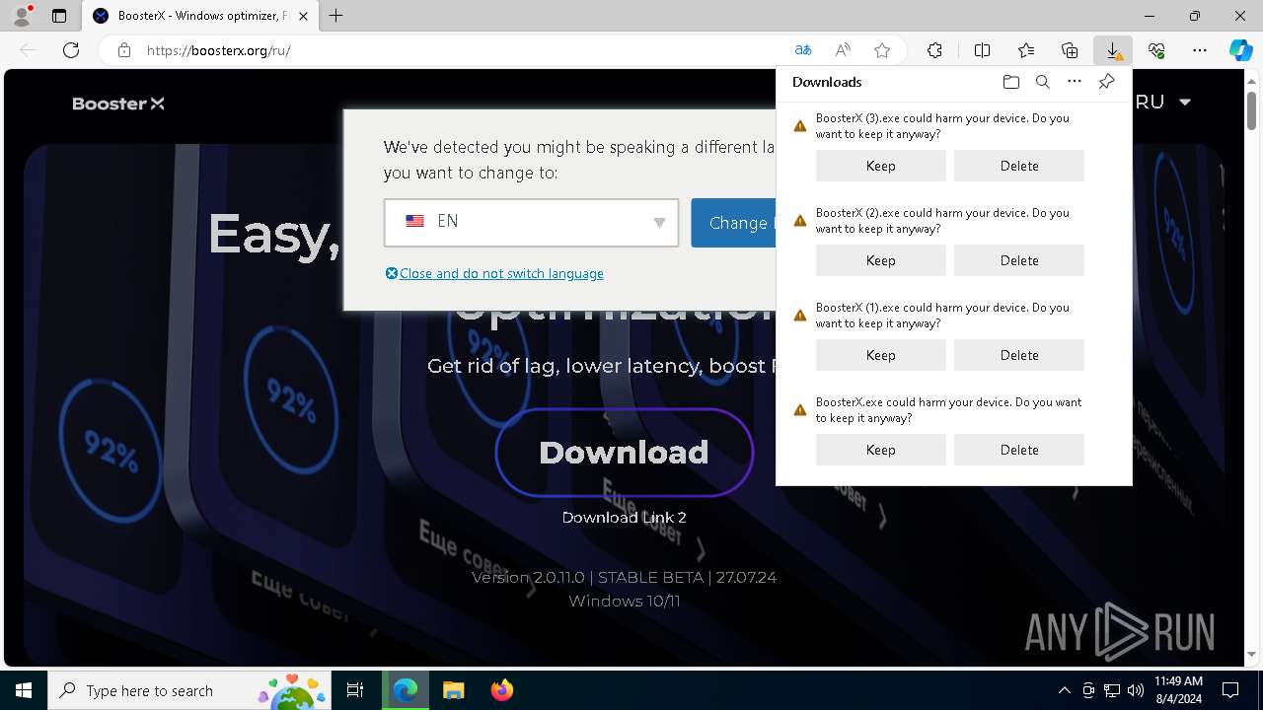Click the taskbar search box

(x=189, y=690)
